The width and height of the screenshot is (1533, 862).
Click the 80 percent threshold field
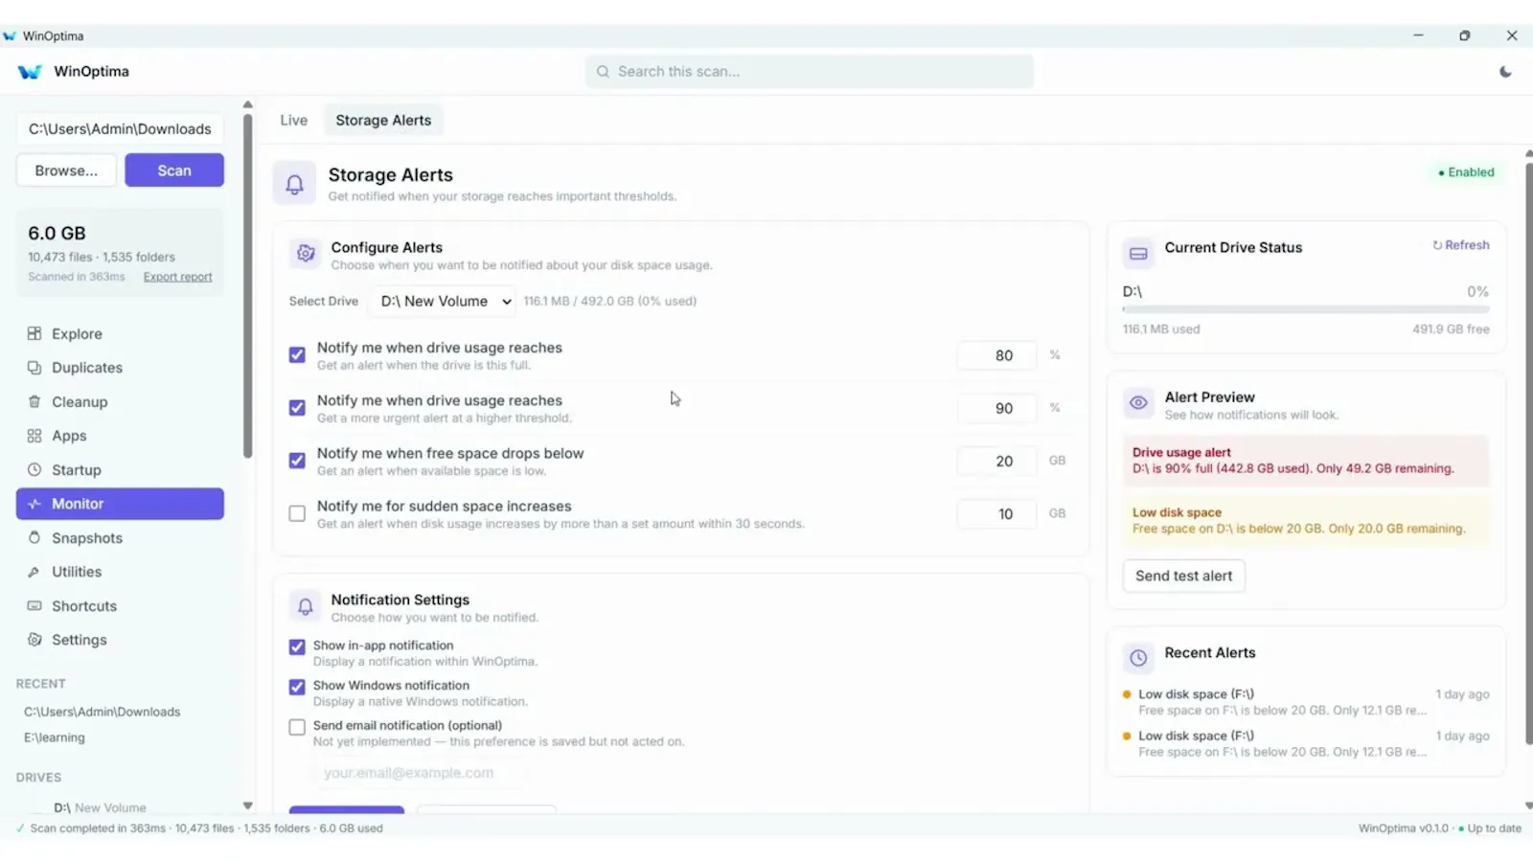[x=997, y=355]
